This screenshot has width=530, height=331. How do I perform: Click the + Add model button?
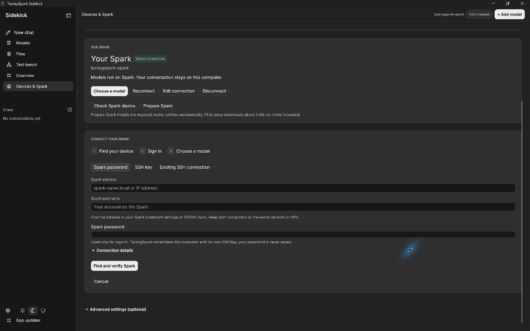coord(510,14)
